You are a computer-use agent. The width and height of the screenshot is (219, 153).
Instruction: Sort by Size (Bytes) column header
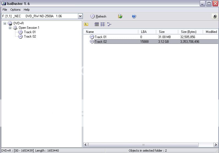pyautogui.click(x=190, y=32)
